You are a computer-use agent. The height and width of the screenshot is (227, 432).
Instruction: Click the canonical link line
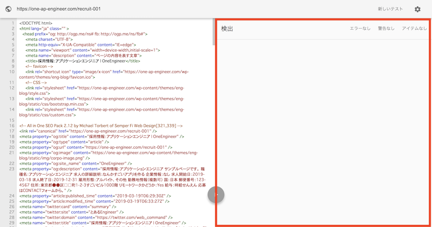point(88,131)
